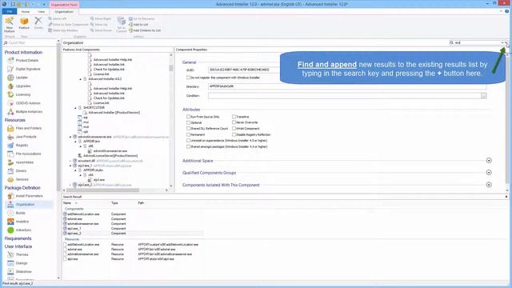Toggle Uninstall on supersedence checkbox
Screen dimensions: 512x288
(x=189, y=141)
